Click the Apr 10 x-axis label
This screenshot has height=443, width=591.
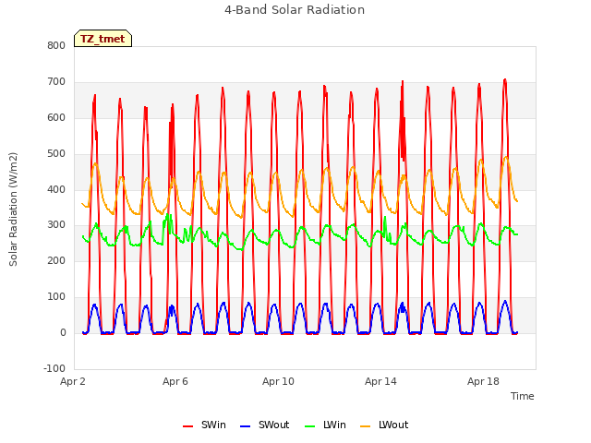coord(278,381)
